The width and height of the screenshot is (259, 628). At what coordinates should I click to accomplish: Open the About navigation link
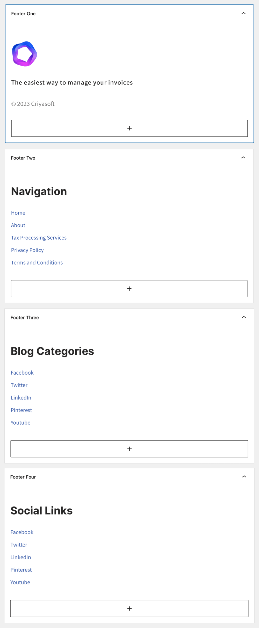[x=18, y=225]
